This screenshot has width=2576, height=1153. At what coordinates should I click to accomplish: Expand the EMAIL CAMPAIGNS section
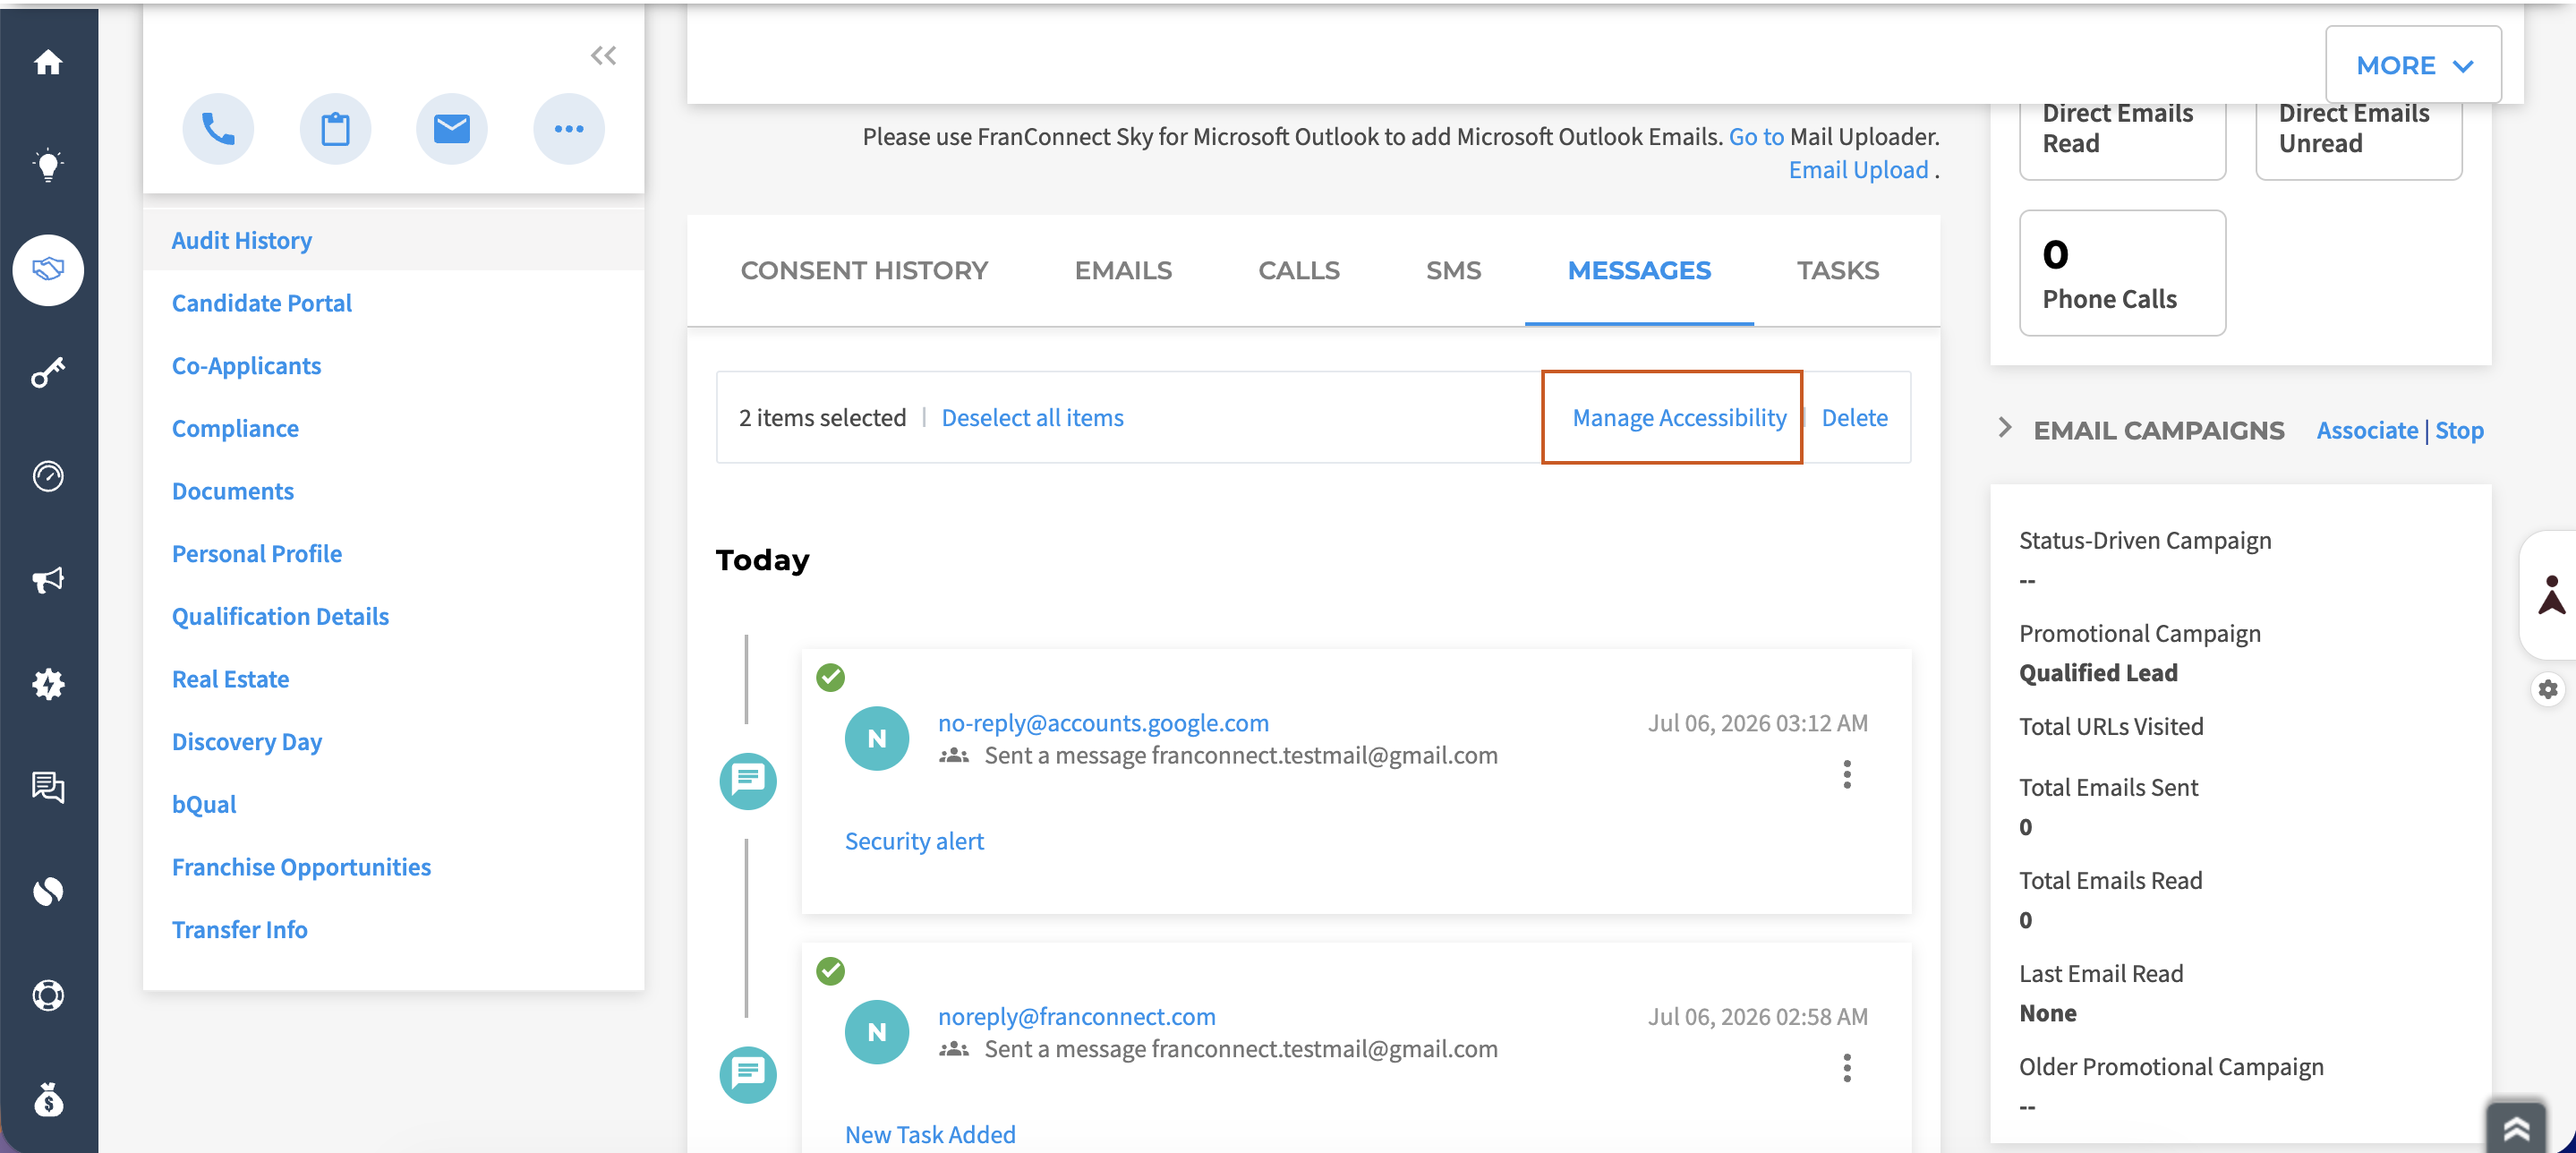pyautogui.click(x=2004, y=428)
